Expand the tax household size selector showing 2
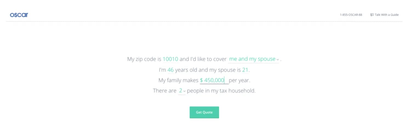The image size is (411, 133). click(x=182, y=91)
